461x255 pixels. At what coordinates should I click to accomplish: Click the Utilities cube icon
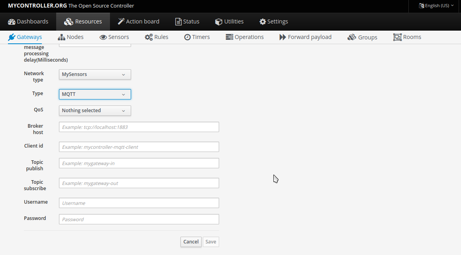[x=219, y=21]
